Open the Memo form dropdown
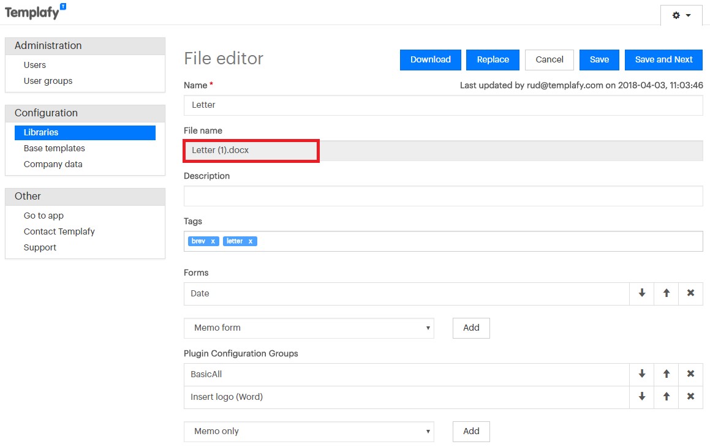Viewport: 710px width, 447px height. click(309, 328)
